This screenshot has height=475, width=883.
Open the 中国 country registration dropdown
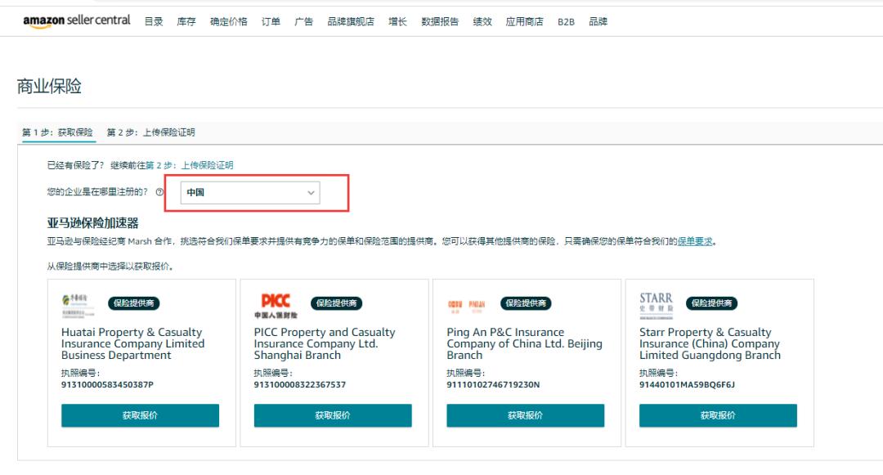pyautogui.click(x=250, y=193)
